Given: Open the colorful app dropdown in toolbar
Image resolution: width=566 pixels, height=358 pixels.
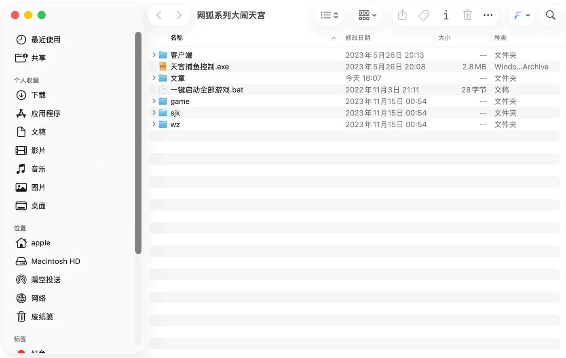Looking at the screenshot, I should pos(522,15).
